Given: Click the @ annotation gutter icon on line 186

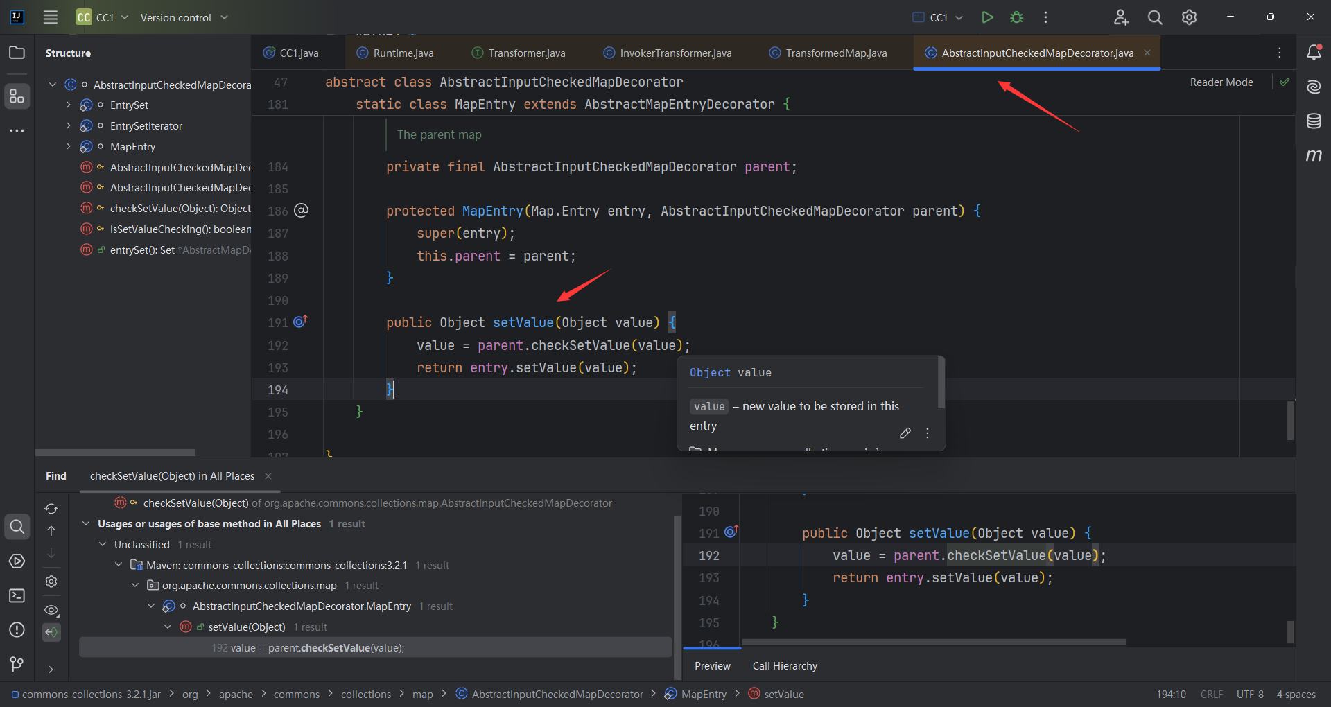Looking at the screenshot, I should pyautogui.click(x=301, y=210).
